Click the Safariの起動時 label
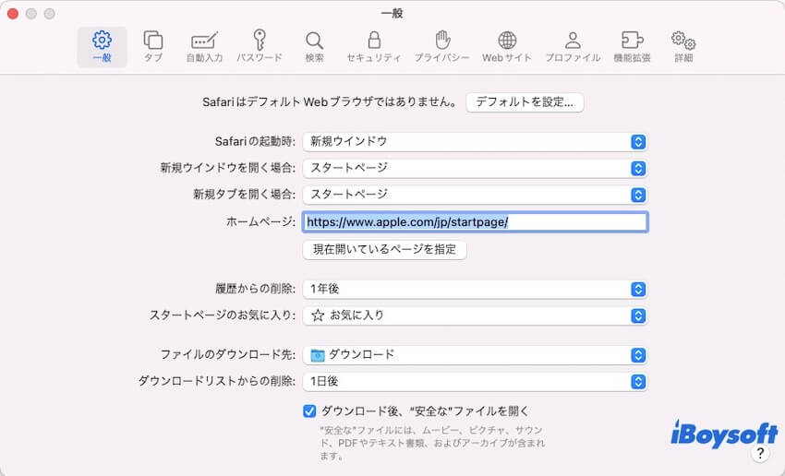Image resolution: width=785 pixels, height=476 pixels. 255,141
